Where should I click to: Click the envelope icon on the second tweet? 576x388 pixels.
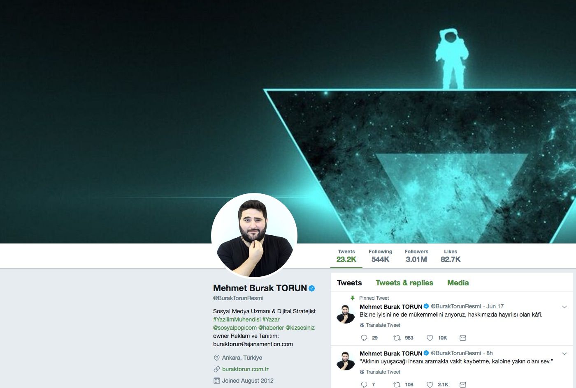coord(463,385)
